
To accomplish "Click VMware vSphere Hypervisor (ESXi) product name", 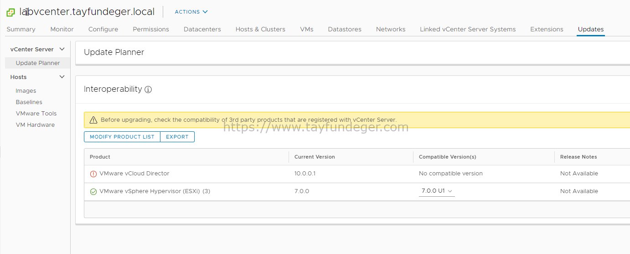I will coord(150,191).
